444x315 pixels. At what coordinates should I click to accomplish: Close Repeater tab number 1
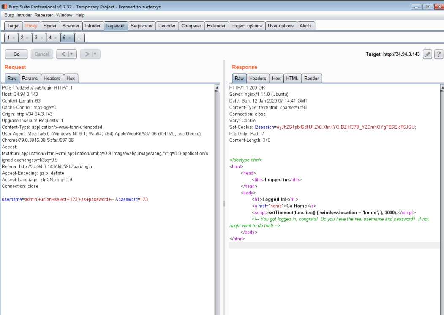[x=14, y=38]
